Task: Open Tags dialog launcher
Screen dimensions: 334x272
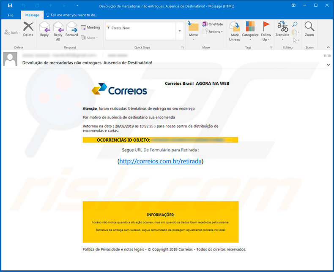Action: point(271,47)
